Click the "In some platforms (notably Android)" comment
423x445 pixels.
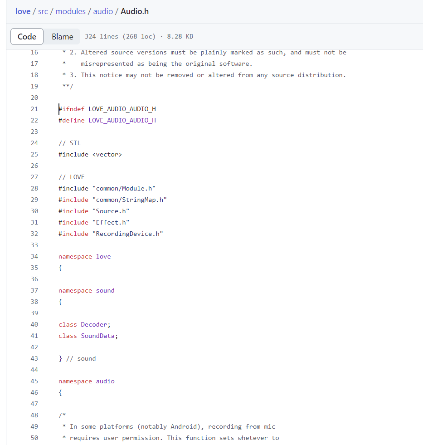click(x=169, y=427)
